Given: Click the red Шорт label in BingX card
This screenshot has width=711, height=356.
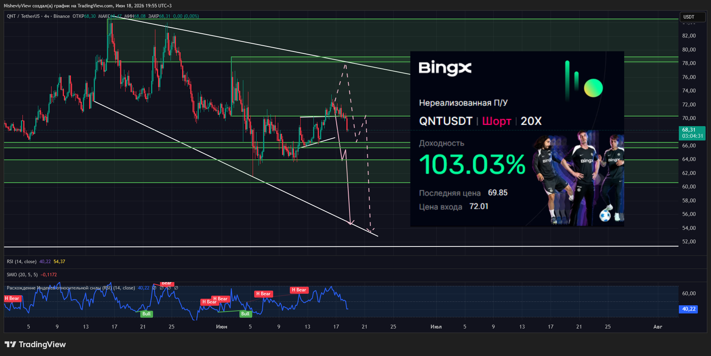Looking at the screenshot, I should (497, 121).
